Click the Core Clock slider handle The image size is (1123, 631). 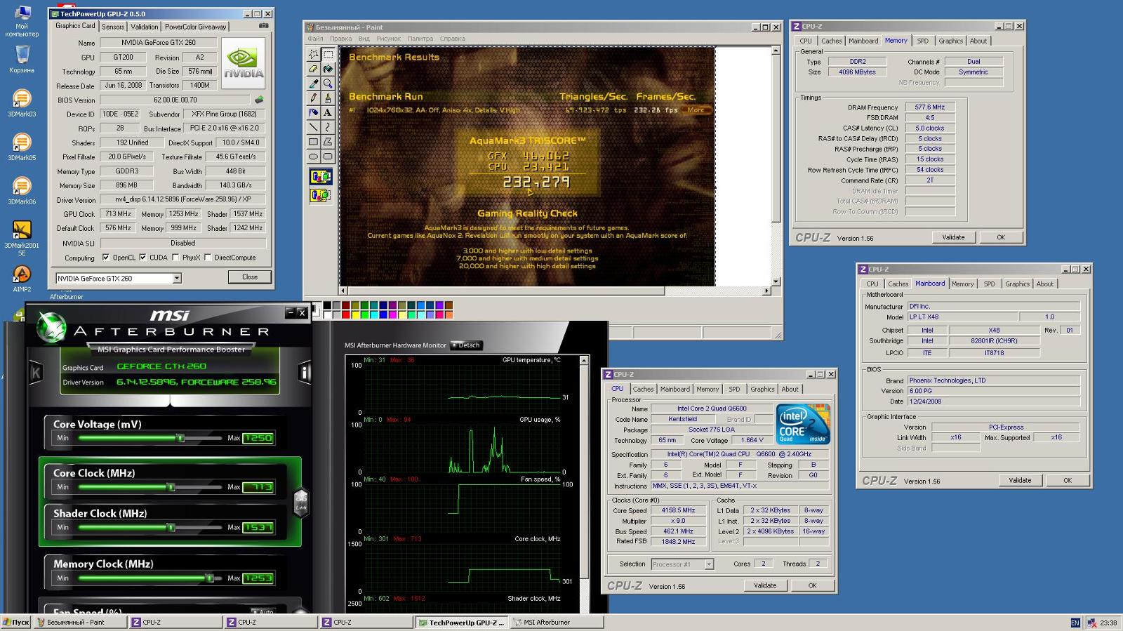pos(171,487)
